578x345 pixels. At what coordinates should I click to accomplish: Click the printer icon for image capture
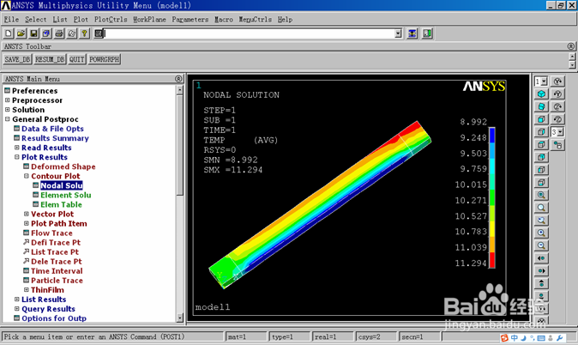pyautogui.click(x=59, y=33)
